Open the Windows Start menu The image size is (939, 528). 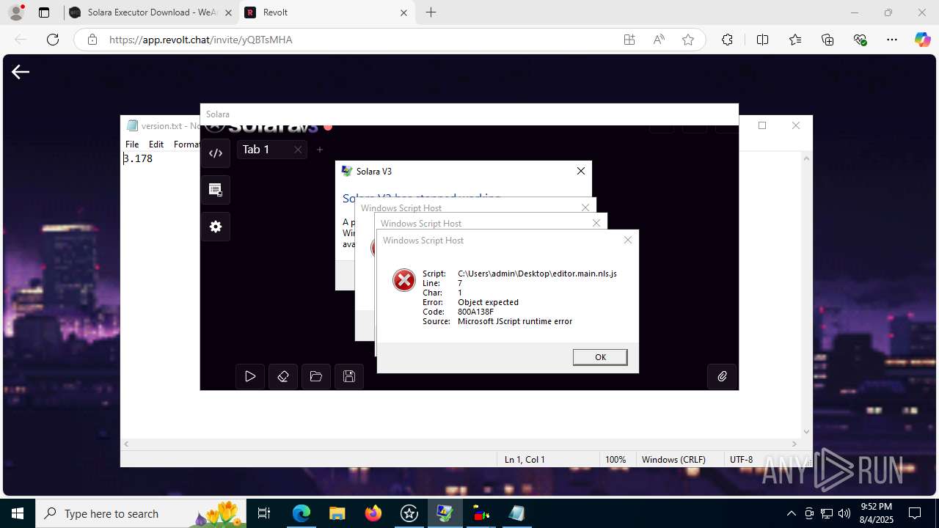tap(18, 513)
